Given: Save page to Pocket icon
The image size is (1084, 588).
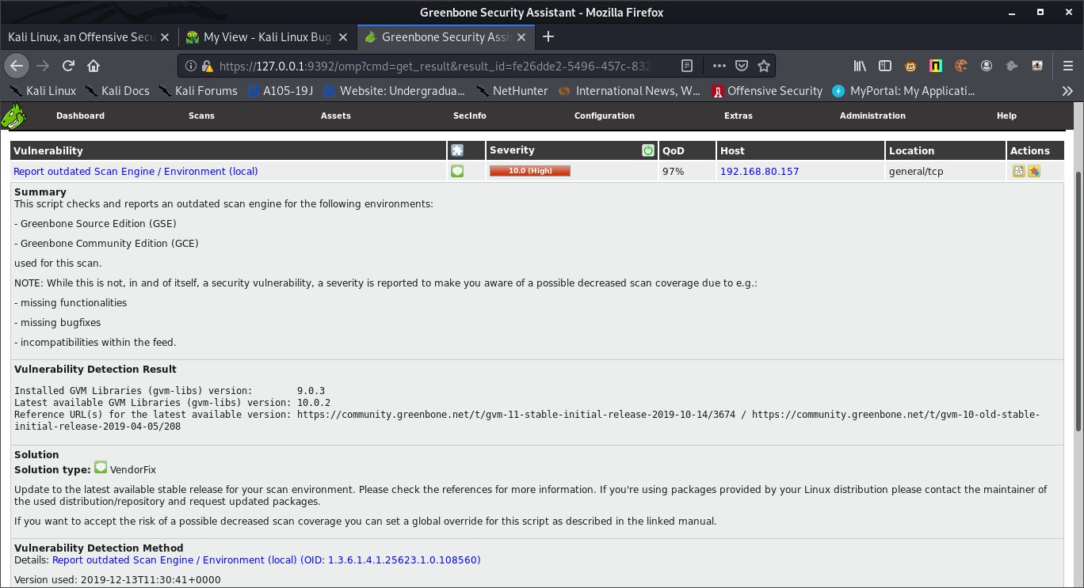Looking at the screenshot, I should (742, 66).
